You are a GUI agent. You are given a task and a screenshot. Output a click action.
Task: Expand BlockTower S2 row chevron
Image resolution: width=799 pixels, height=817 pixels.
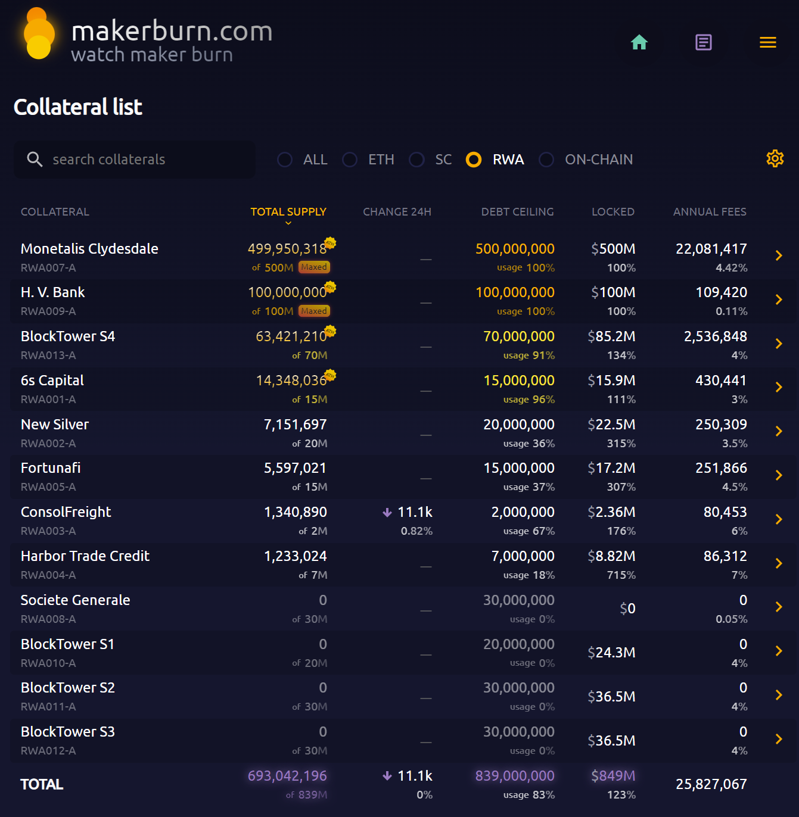pos(779,695)
